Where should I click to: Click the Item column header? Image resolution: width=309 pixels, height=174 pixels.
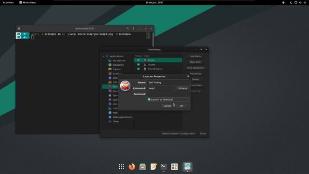click(x=146, y=56)
